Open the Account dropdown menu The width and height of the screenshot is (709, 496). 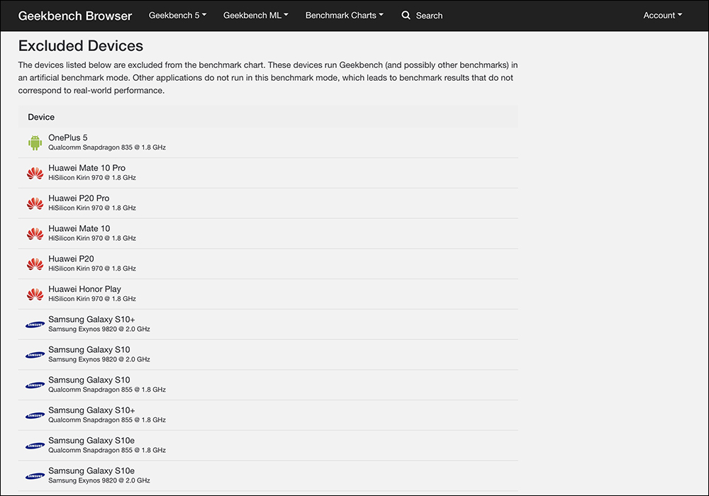click(x=662, y=16)
